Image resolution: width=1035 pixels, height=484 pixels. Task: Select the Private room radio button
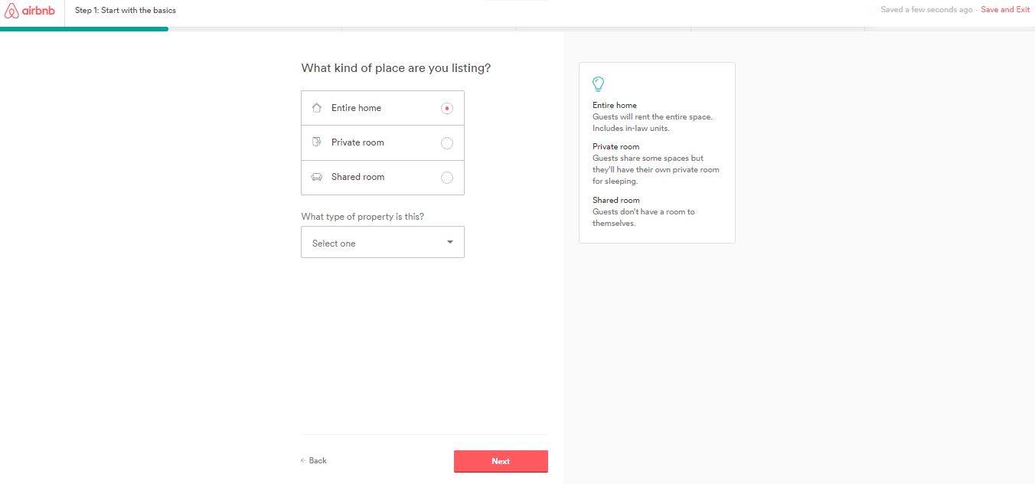click(447, 143)
